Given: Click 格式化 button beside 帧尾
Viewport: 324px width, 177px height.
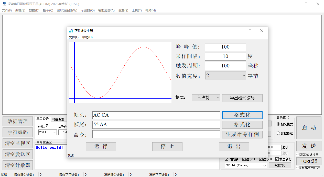Looking at the screenshot, I should [242, 125].
